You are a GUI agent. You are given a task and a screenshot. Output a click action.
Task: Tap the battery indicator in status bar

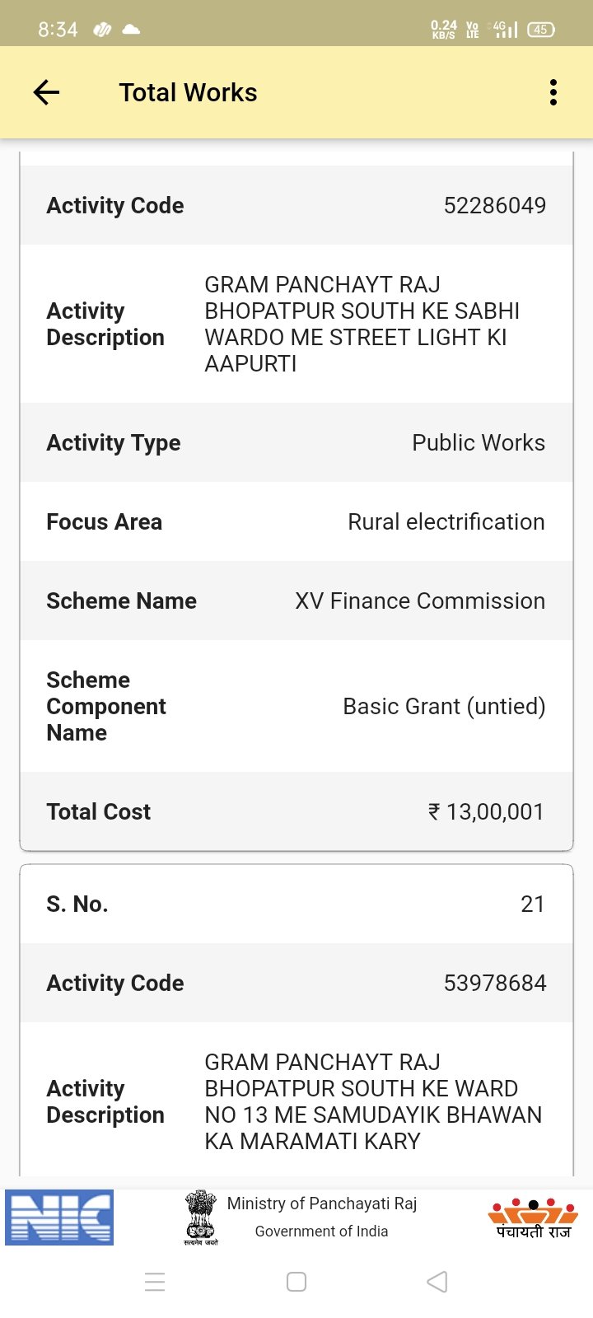[x=540, y=30]
